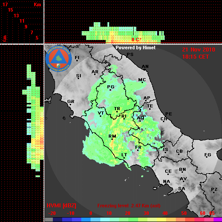
Task: Pick the gray swatch at colorbar start
Action: (49, 220)
